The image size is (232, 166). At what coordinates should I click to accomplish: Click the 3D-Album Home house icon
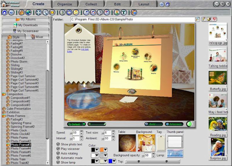pyautogui.click(x=3, y=4)
